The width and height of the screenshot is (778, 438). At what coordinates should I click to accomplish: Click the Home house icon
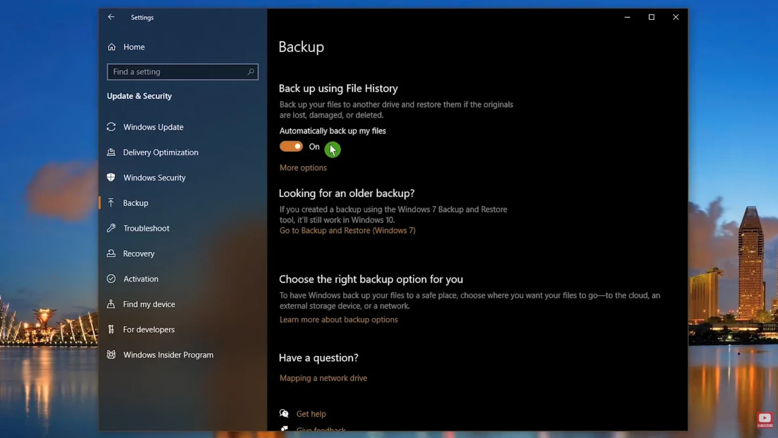tap(112, 47)
